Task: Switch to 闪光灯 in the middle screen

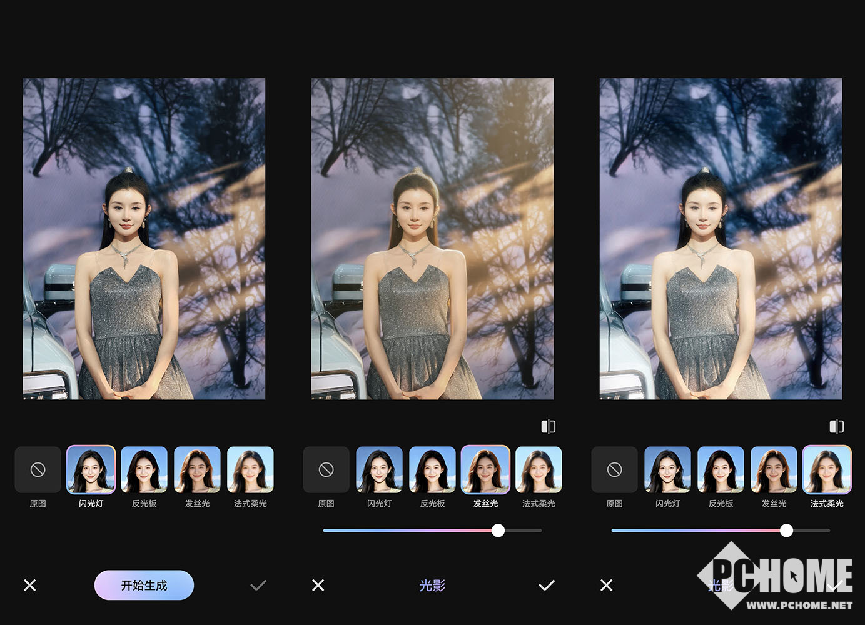Action: click(379, 470)
